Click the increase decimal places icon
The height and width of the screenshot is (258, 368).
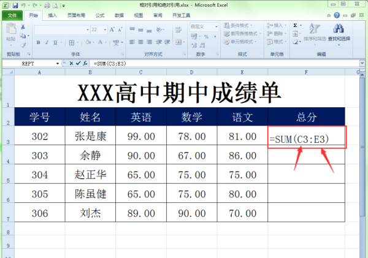194,45
